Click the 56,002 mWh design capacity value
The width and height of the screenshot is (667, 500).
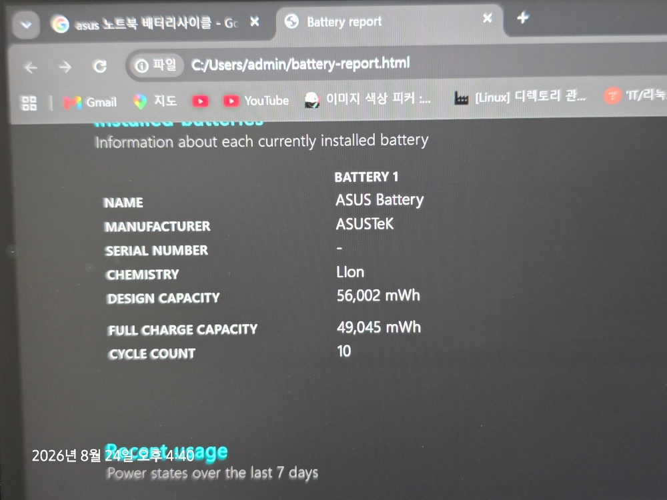378,295
